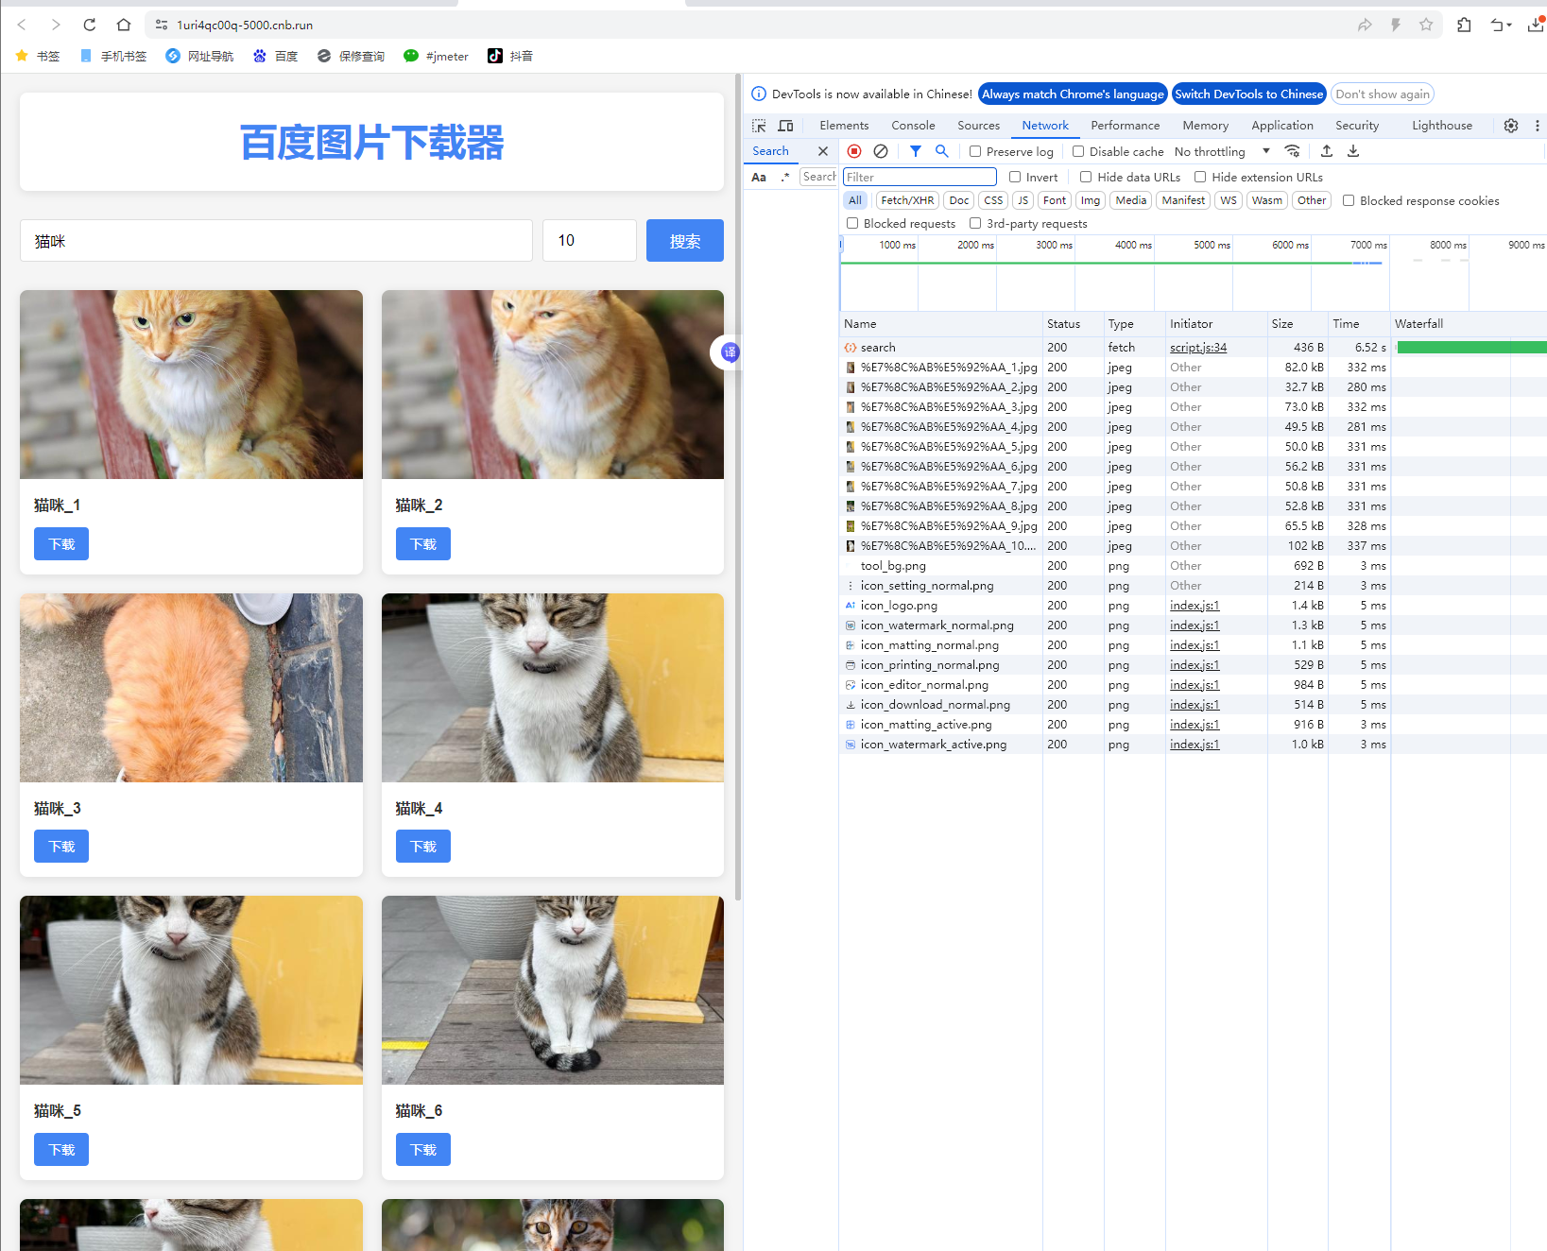This screenshot has height=1251, width=1547.
Task: Switch to the Console tab
Action: [x=913, y=126]
